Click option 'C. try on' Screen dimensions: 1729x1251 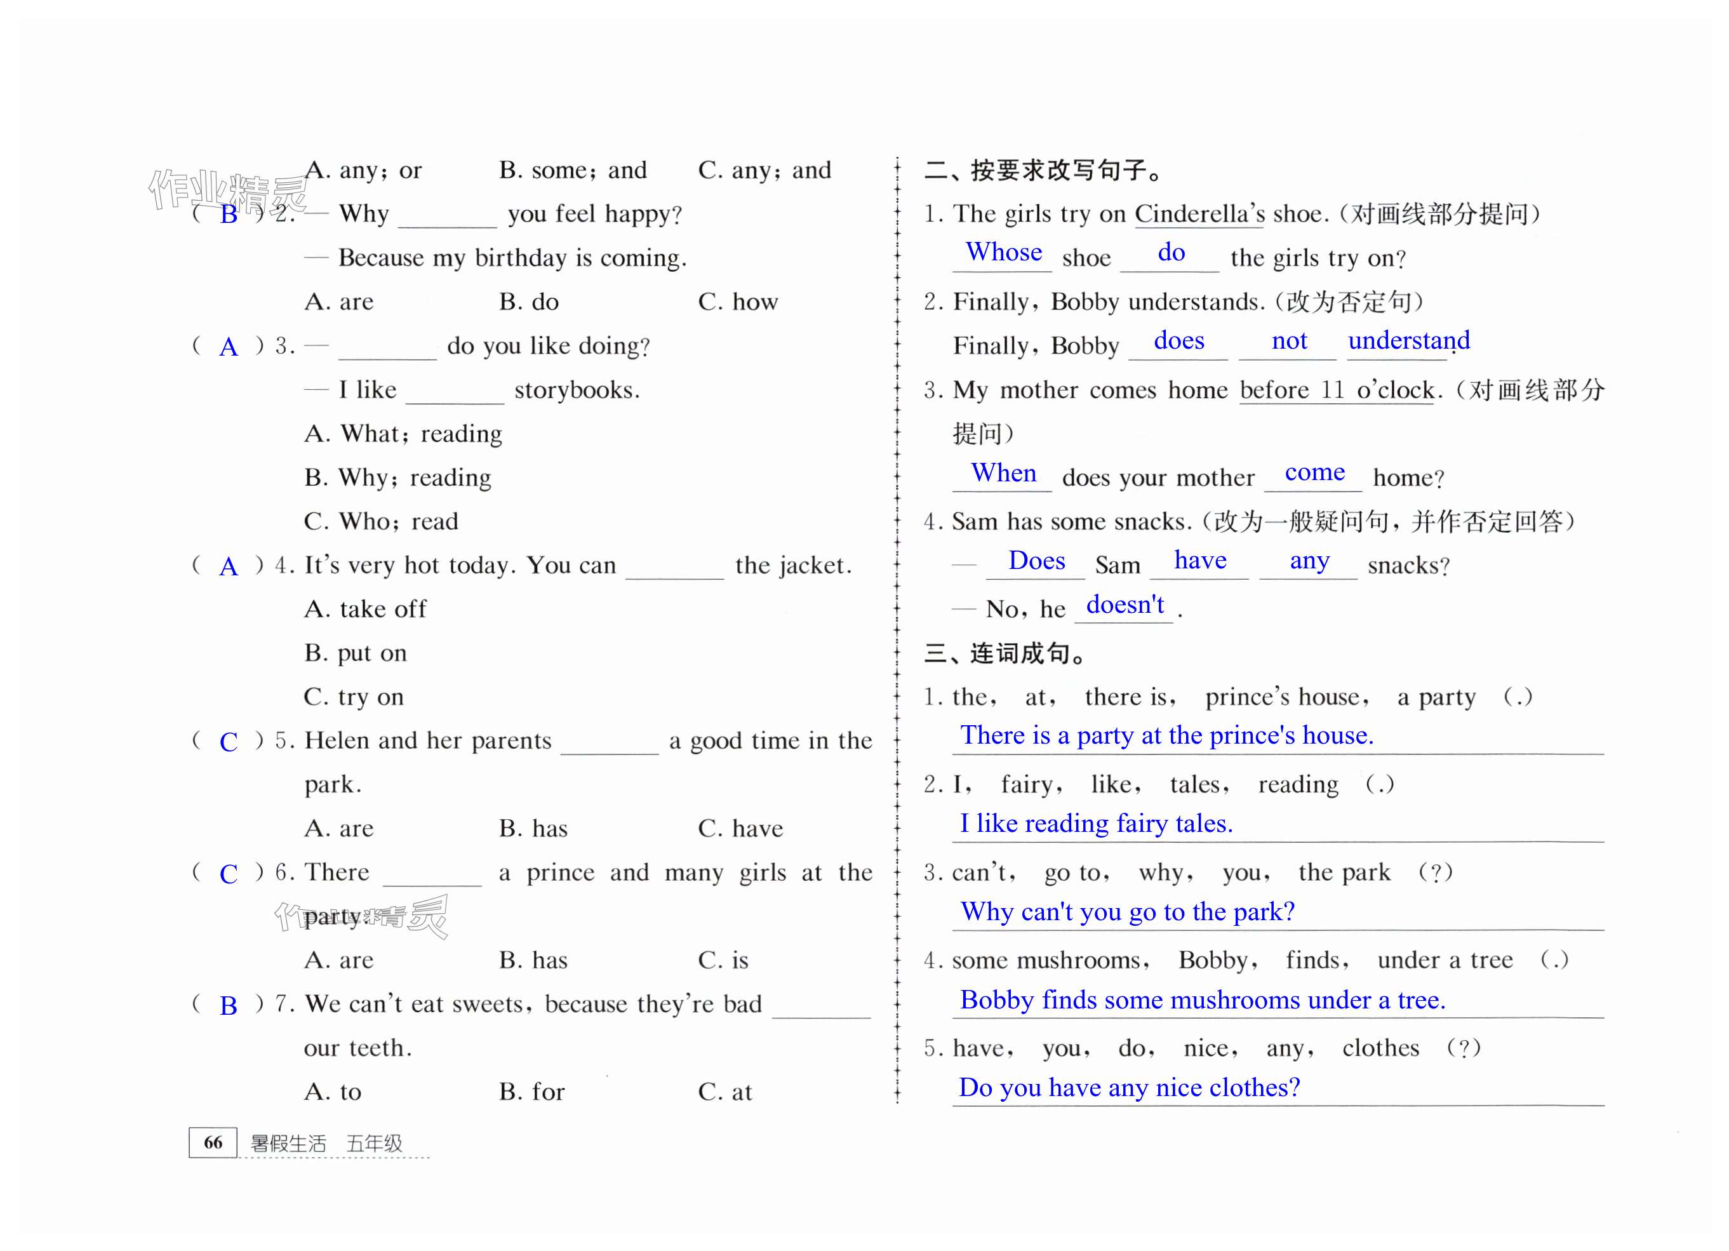[354, 697]
